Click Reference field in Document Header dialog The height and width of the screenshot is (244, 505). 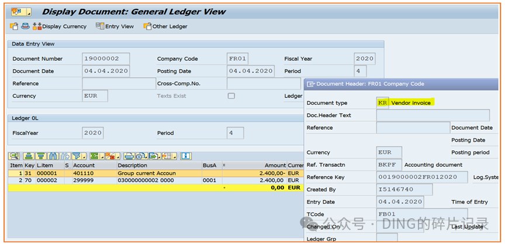pyautogui.click(x=413, y=128)
